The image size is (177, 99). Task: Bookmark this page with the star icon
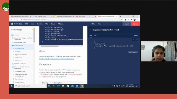pos(122,20)
